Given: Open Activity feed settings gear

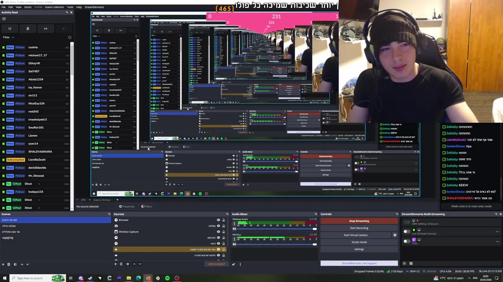Looking at the screenshot, I should pyautogui.click(x=70, y=37).
